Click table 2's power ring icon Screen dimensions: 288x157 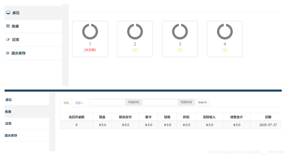click(135, 31)
